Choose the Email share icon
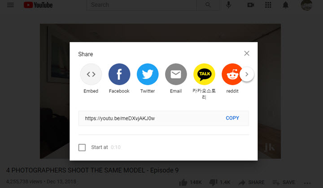 pos(176,74)
